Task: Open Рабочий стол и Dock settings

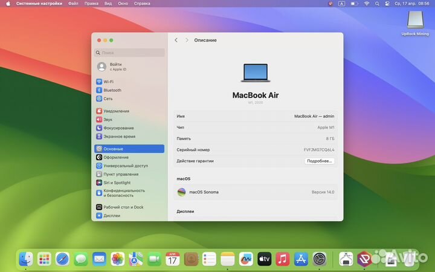Action: pos(129,207)
